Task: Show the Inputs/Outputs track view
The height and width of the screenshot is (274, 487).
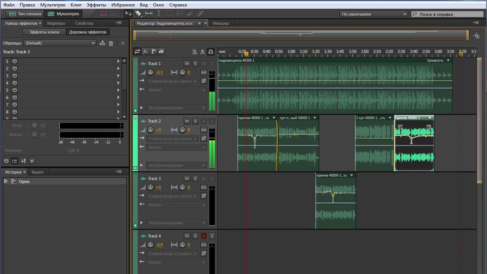Action: point(137,51)
